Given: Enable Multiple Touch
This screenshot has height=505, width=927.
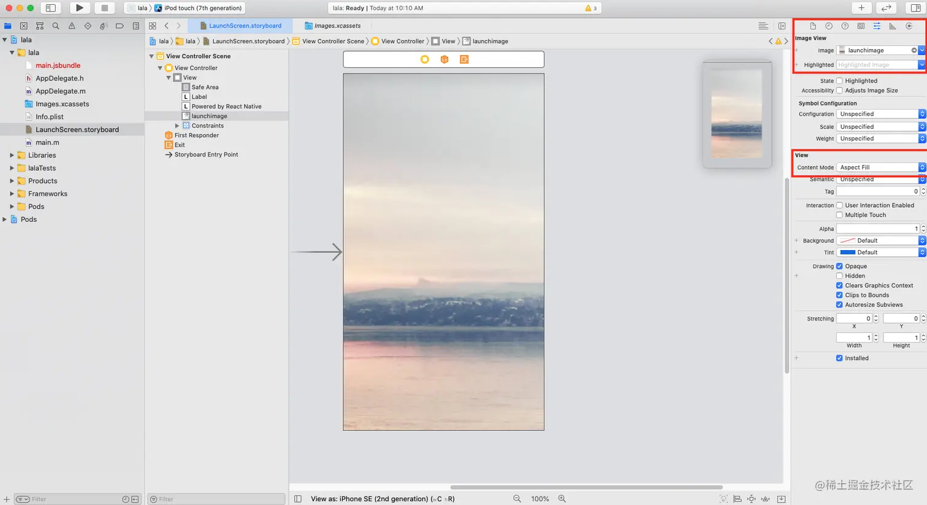Looking at the screenshot, I should (x=839, y=215).
